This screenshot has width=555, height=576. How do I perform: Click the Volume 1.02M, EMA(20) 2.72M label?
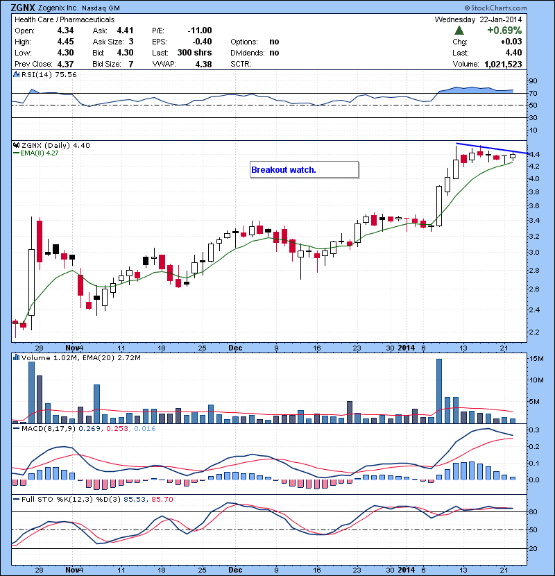tap(80, 358)
